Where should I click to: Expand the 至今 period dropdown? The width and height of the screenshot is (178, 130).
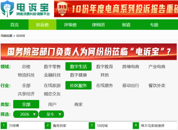click(52, 114)
